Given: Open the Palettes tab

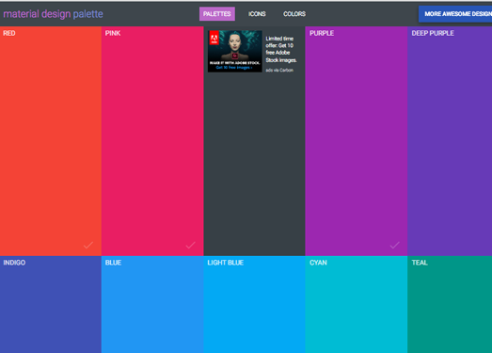Looking at the screenshot, I should pyautogui.click(x=217, y=14).
